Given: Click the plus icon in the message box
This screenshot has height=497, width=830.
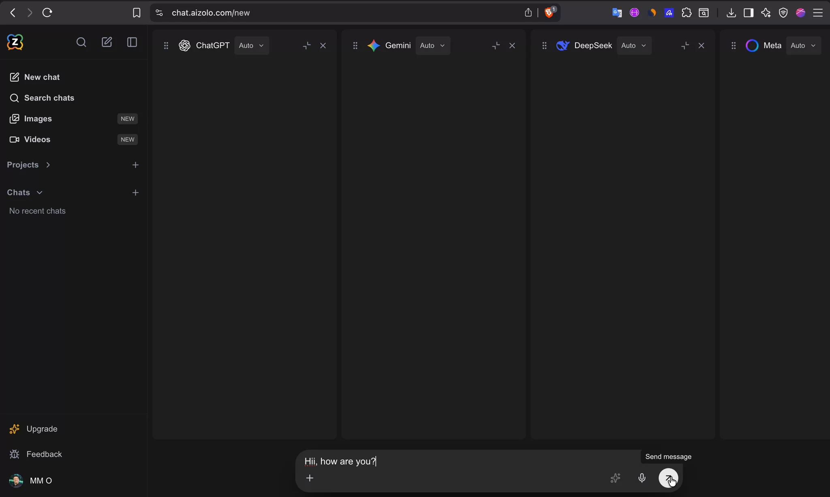Looking at the screenshot, I should coord(310,478).
